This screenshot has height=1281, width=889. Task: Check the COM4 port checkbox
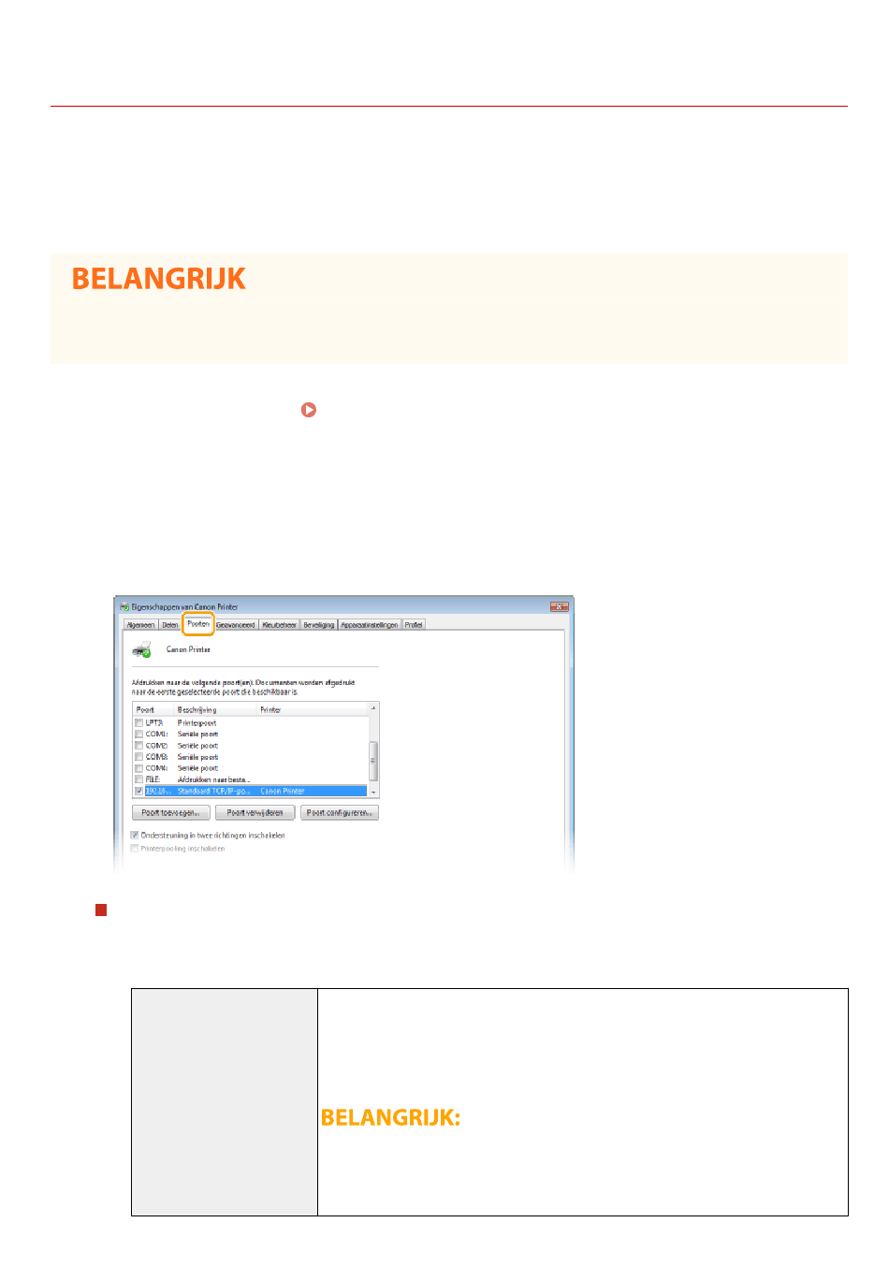[x=138, y=768]
